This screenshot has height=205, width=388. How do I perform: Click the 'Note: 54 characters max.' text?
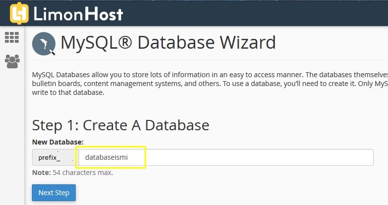(x=72, y=173)
